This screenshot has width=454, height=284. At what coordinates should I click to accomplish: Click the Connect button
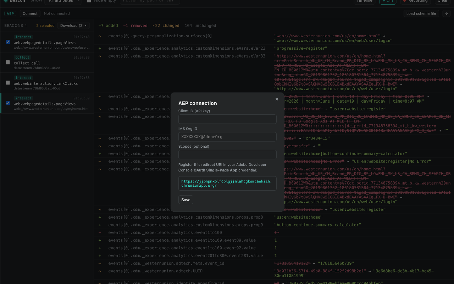[30, 13]
